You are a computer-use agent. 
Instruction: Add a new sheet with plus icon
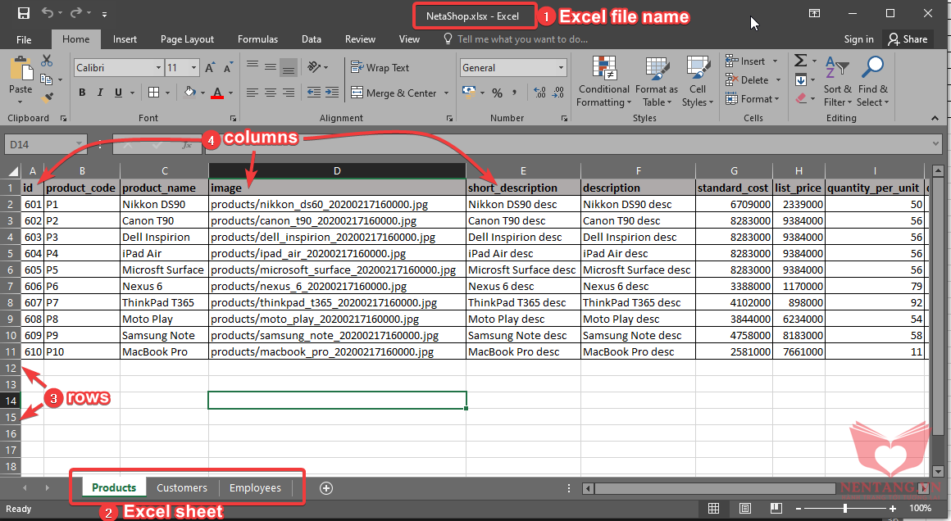[326, 488]
